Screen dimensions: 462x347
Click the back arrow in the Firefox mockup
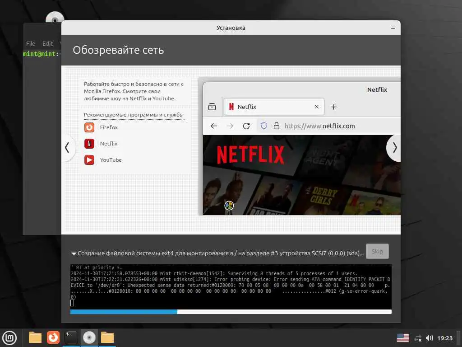click(213, 126)
